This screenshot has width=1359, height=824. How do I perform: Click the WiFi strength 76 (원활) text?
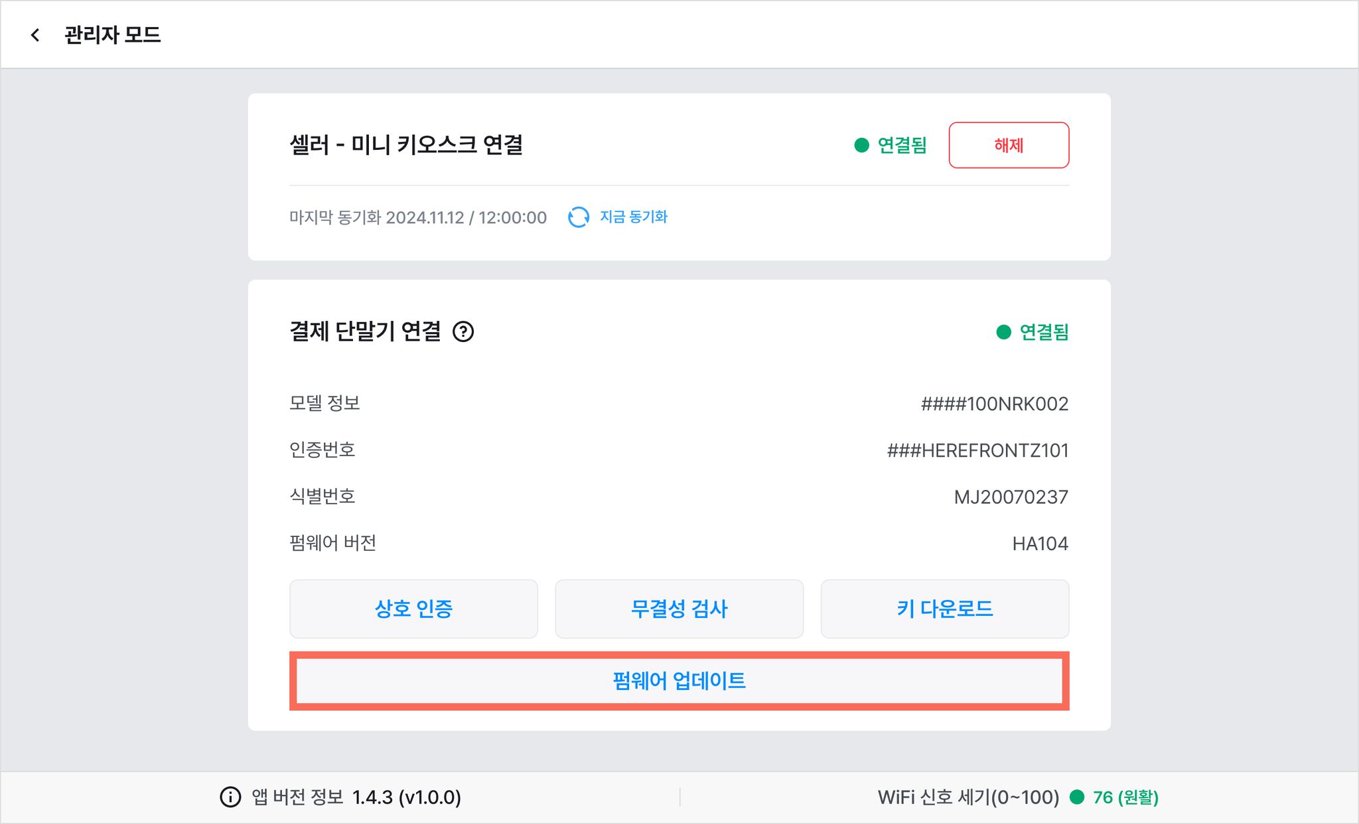click(1125, 797)
